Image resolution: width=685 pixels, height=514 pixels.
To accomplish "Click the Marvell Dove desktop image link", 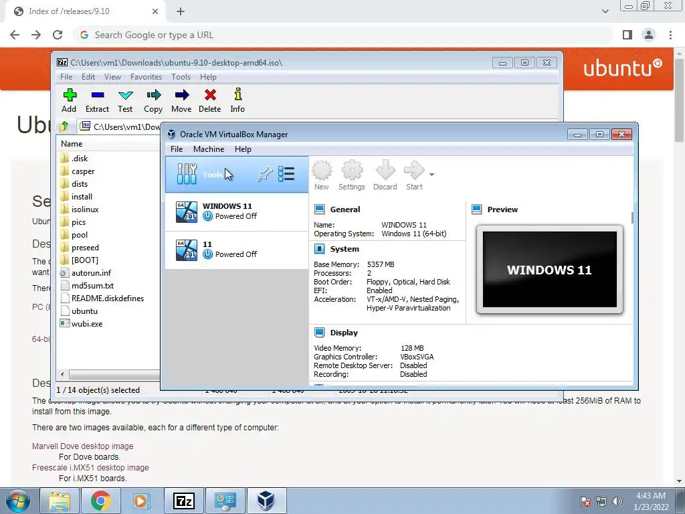I will (82, 446).
